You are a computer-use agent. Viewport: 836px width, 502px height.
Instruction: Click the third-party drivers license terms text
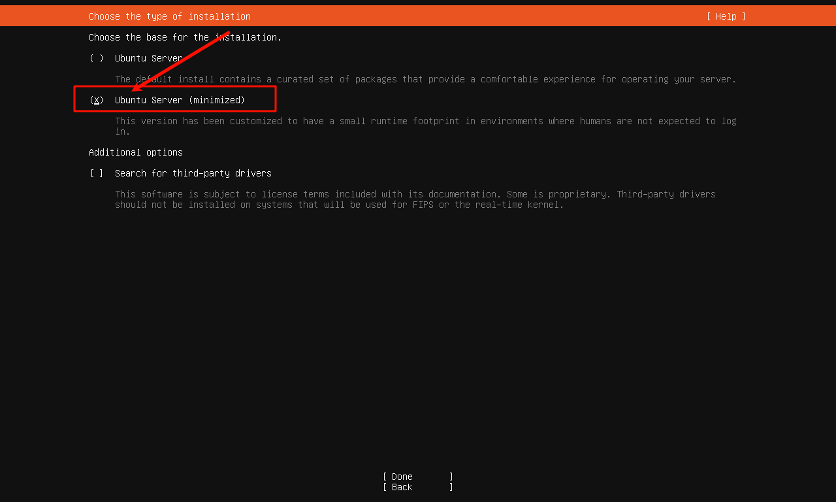415,199
